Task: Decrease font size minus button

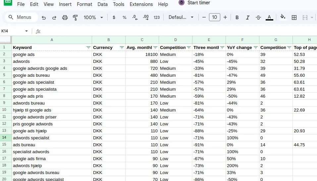Action: 204,18
